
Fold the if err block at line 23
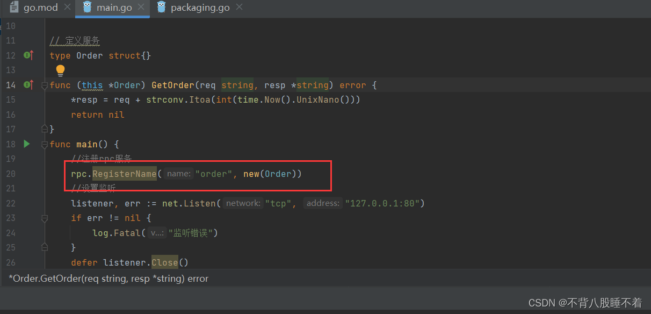pyautogui.click(x=45, y=218)
